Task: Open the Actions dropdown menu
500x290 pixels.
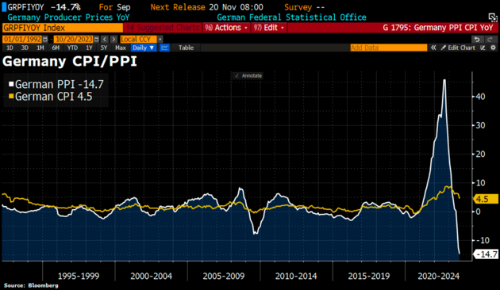Action: [x=226, y=28]
